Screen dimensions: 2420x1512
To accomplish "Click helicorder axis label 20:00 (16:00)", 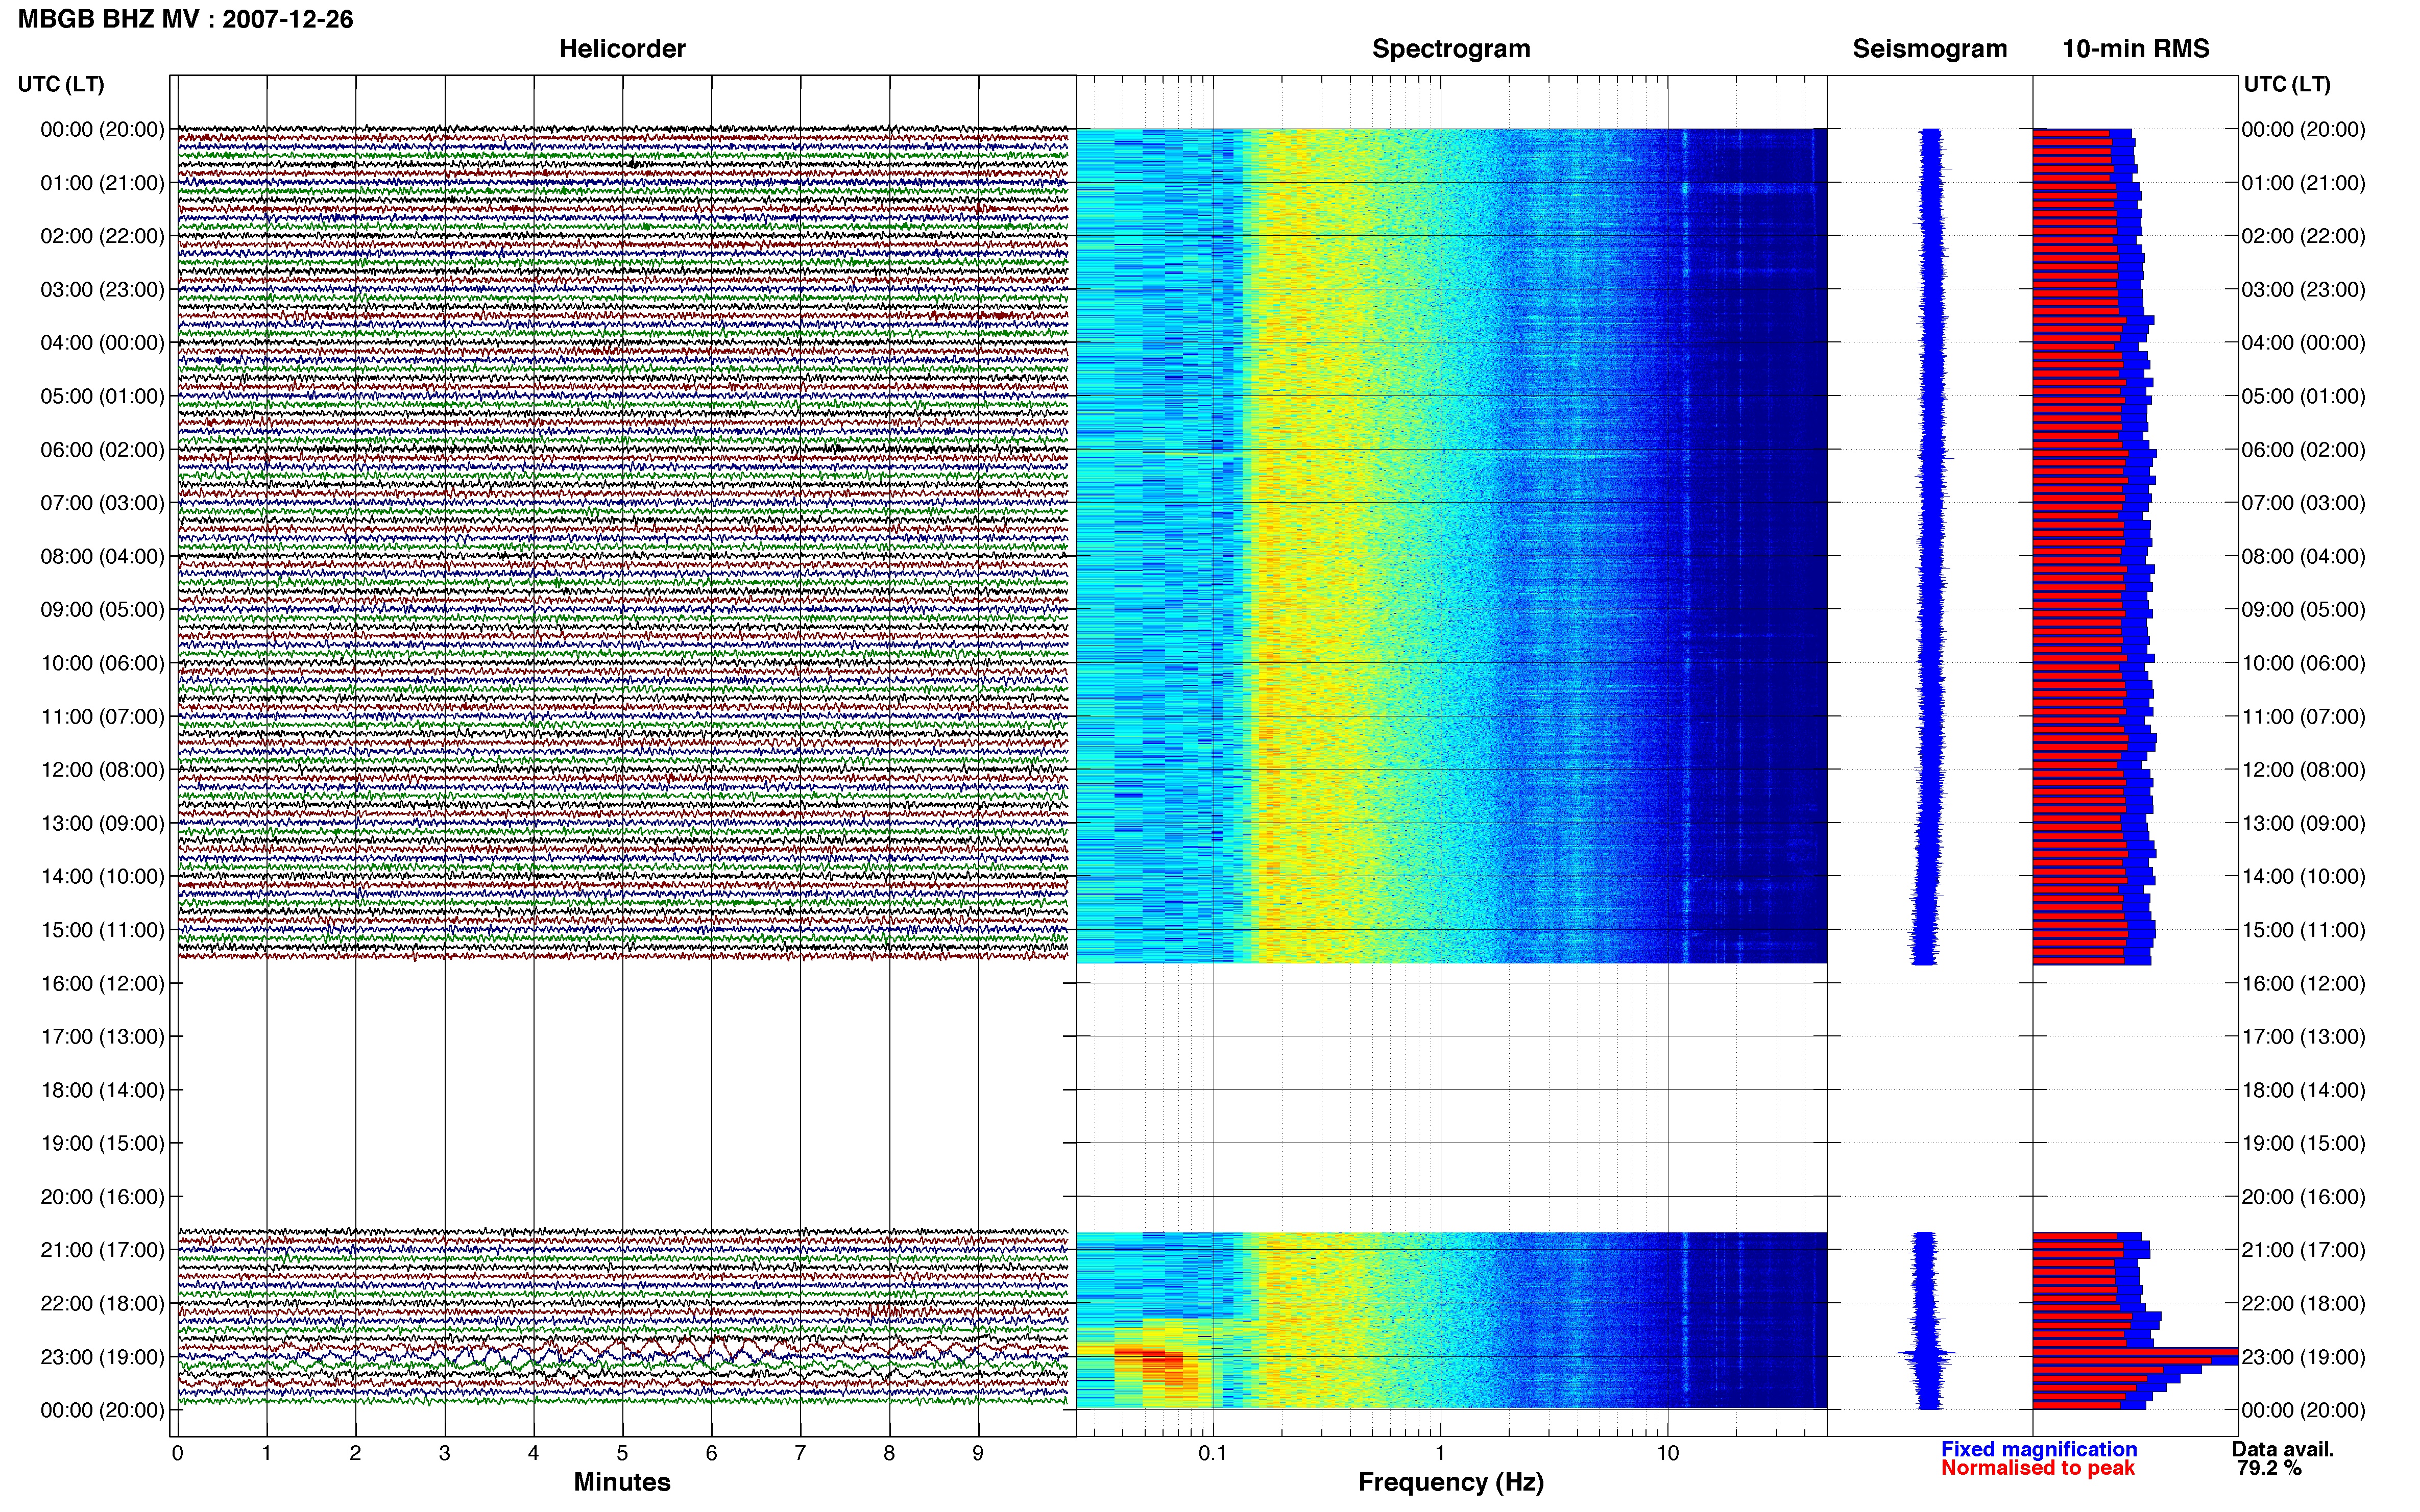I will pos(102,1197).
